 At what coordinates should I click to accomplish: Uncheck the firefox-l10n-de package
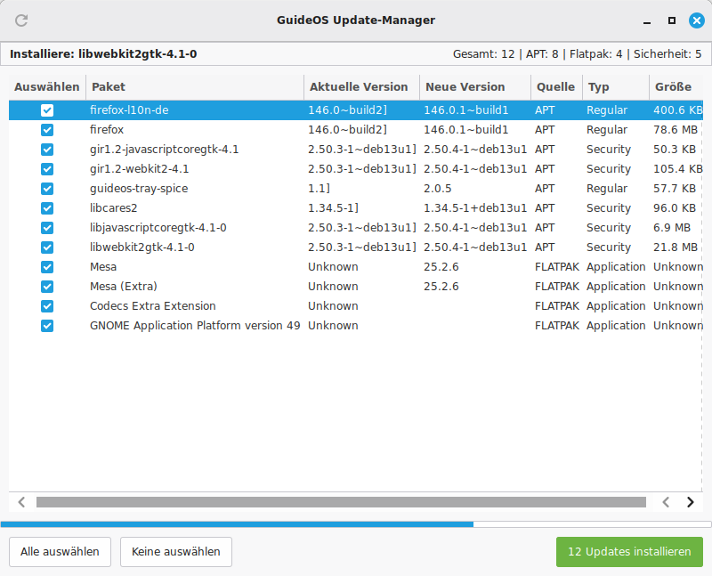[x=47, y=110]
